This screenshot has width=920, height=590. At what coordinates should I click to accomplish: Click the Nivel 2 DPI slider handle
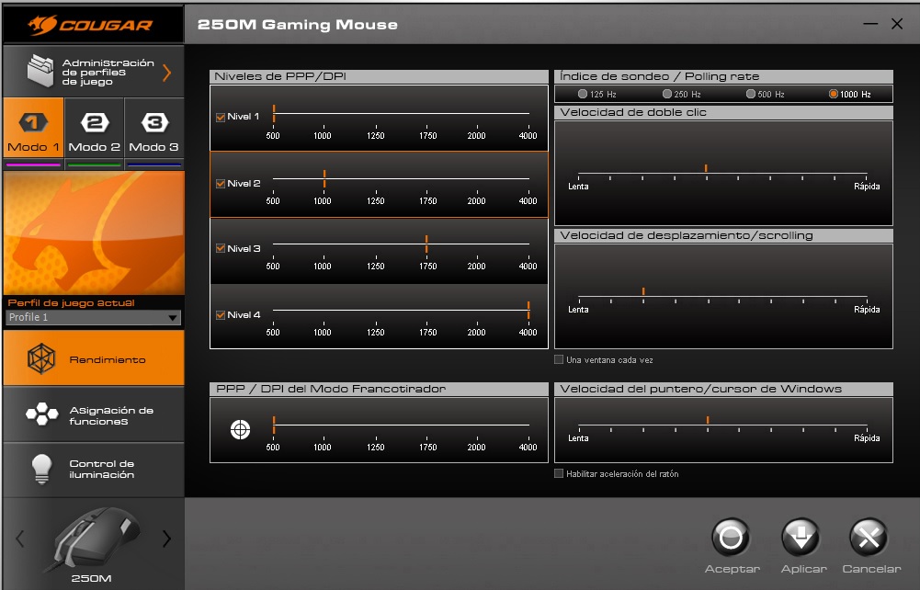(324, 178)
